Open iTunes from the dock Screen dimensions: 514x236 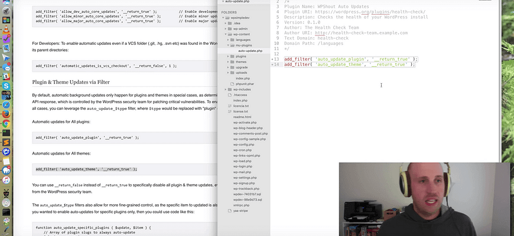tap(6, 180)
